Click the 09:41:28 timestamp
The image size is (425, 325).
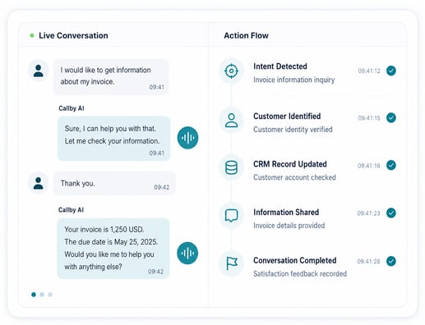pos(368,261)
